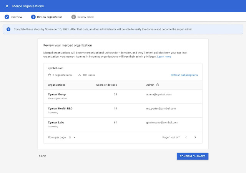Go to the Overview step
This screenshot has height=173, width=246.
click(x=16, y=17)
